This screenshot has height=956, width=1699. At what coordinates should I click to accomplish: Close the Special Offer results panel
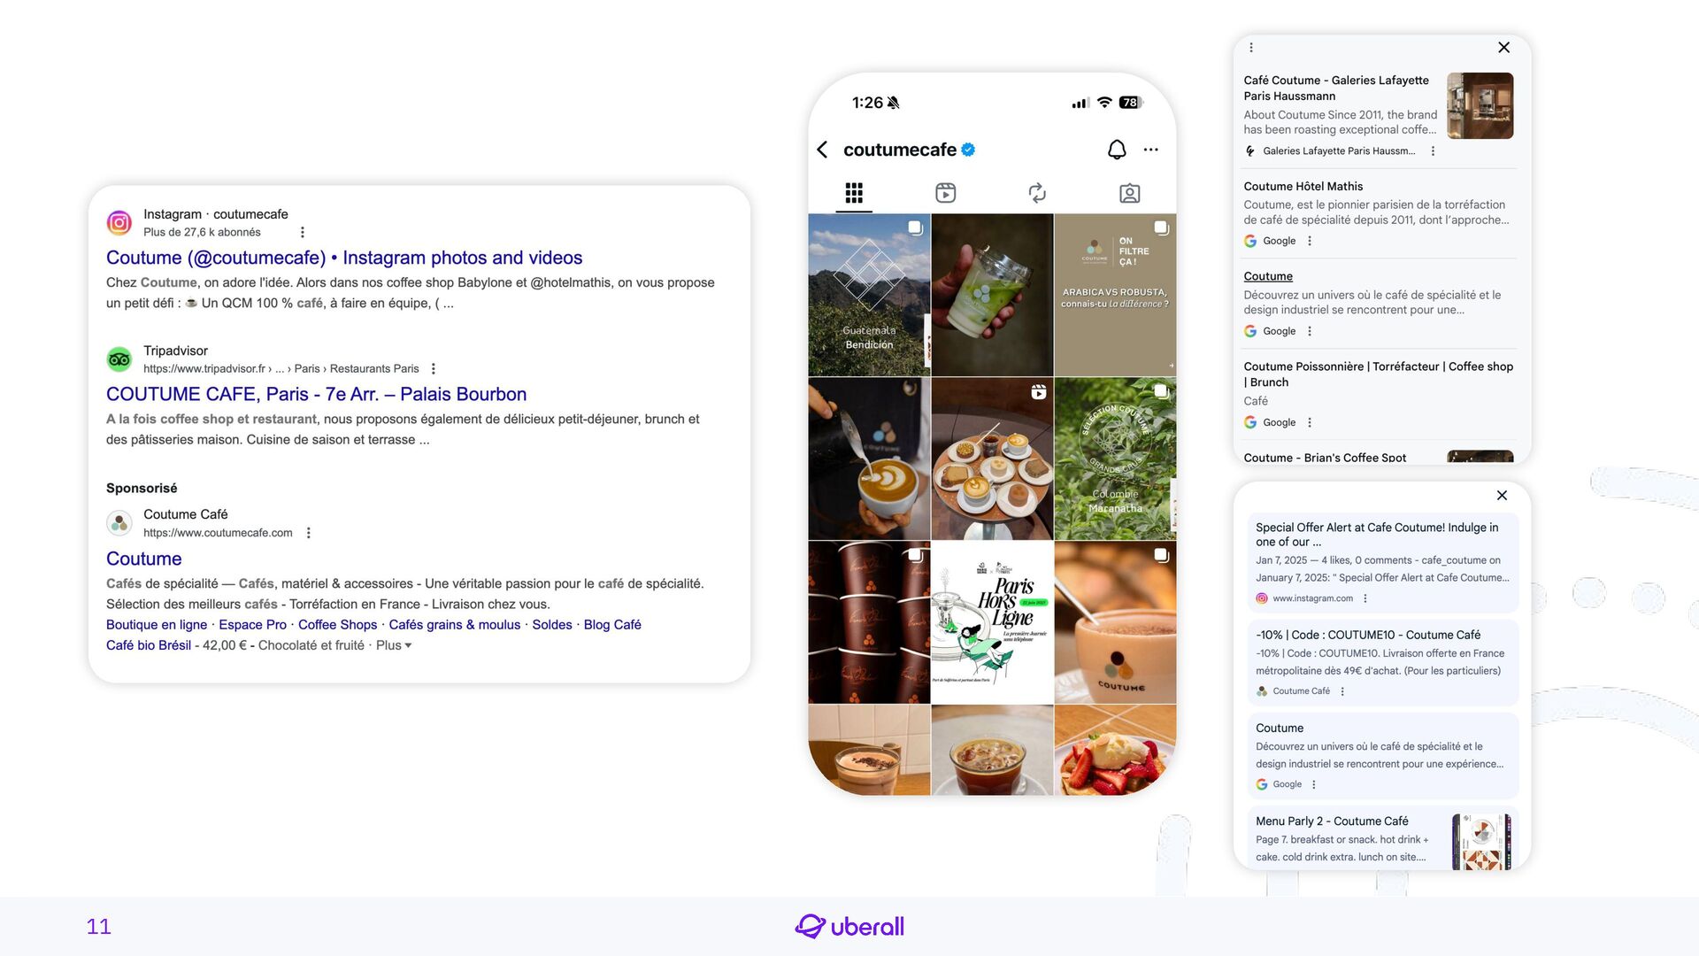pyautogui.click(x=1502, y=496)
